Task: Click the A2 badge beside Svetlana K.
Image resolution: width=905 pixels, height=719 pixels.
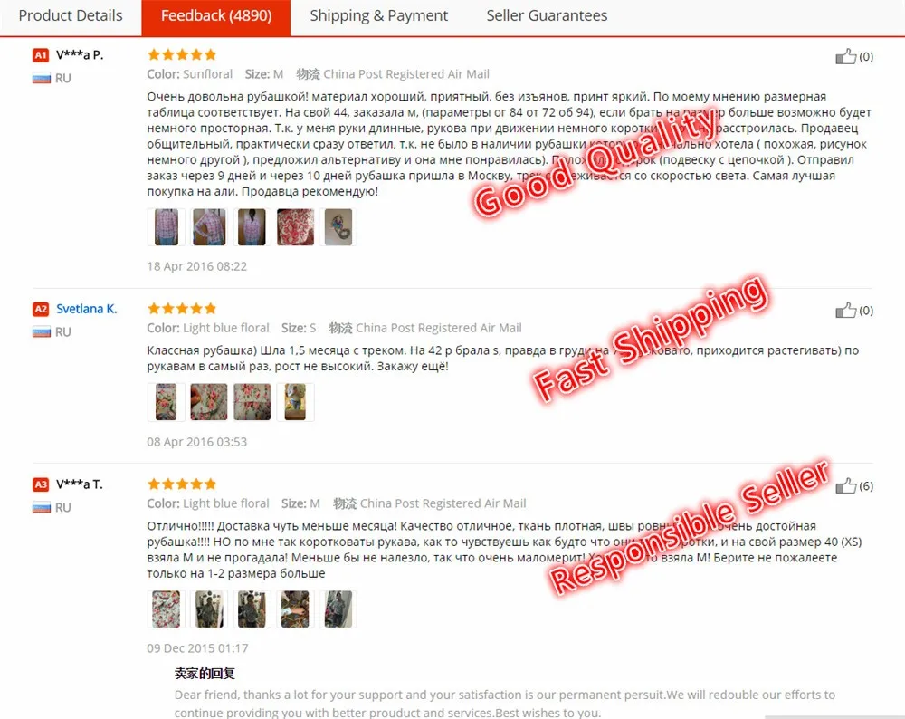Action: pyautogui.click(x=41, y=309)
